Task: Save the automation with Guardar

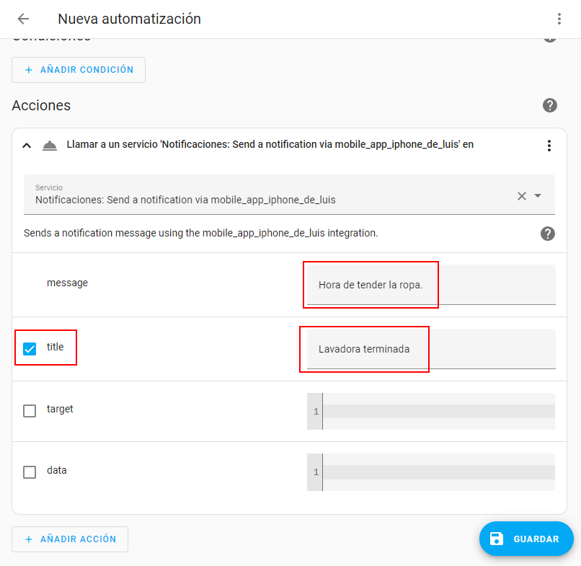Action: pyautogui.click(x=526, y=539)
